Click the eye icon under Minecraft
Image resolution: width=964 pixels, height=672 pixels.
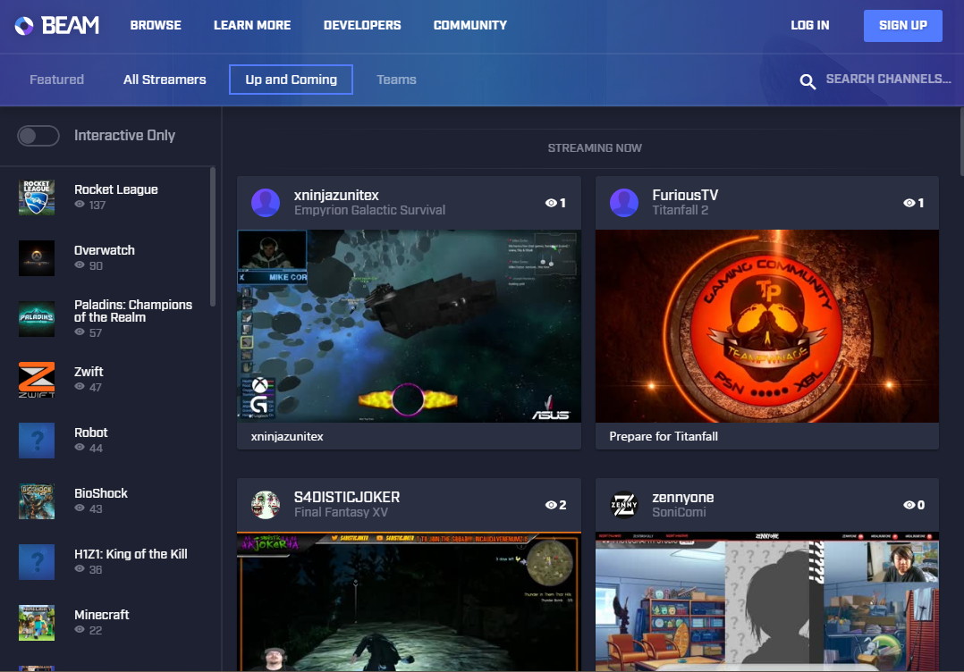click(x=80, y=630)
